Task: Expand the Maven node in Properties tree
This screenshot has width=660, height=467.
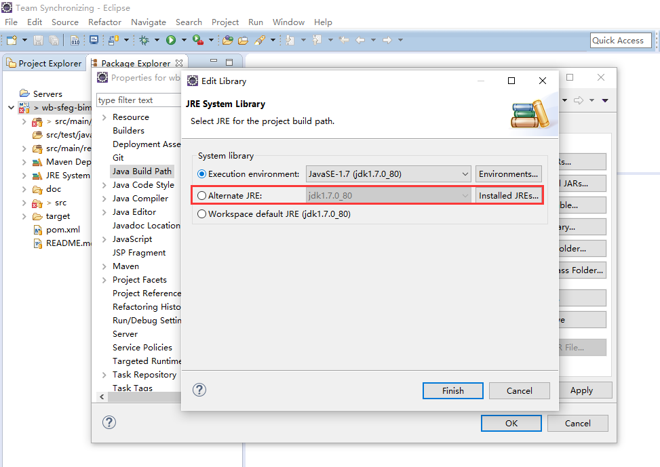Action: click(x=104, y=266)
